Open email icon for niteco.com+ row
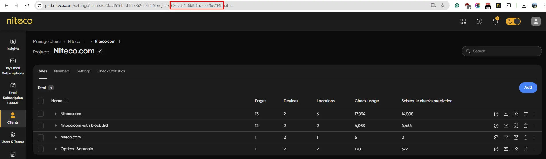This screenshot has height=159, width=546. 506,137
